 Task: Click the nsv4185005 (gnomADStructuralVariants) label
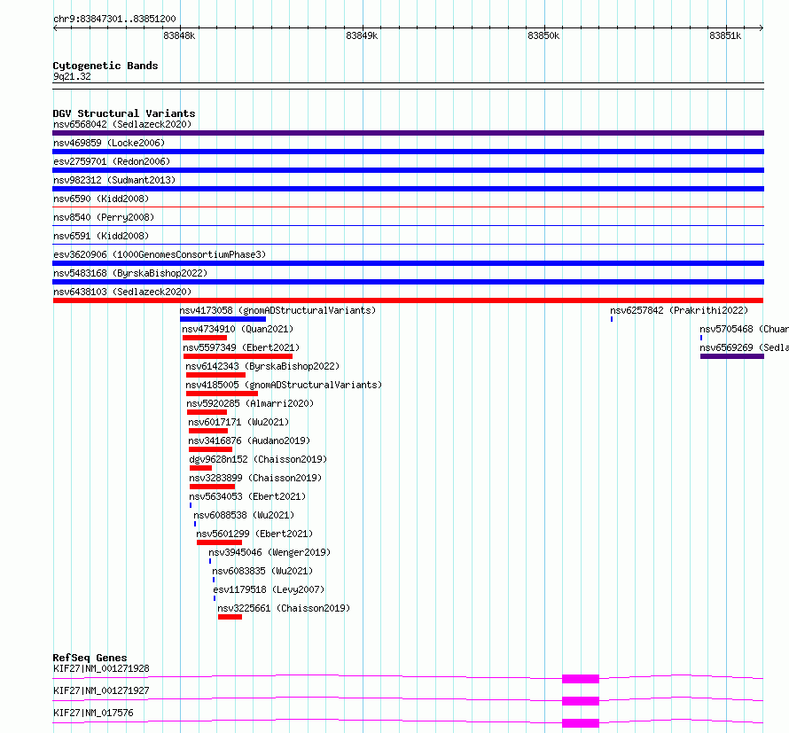point(284,385)
